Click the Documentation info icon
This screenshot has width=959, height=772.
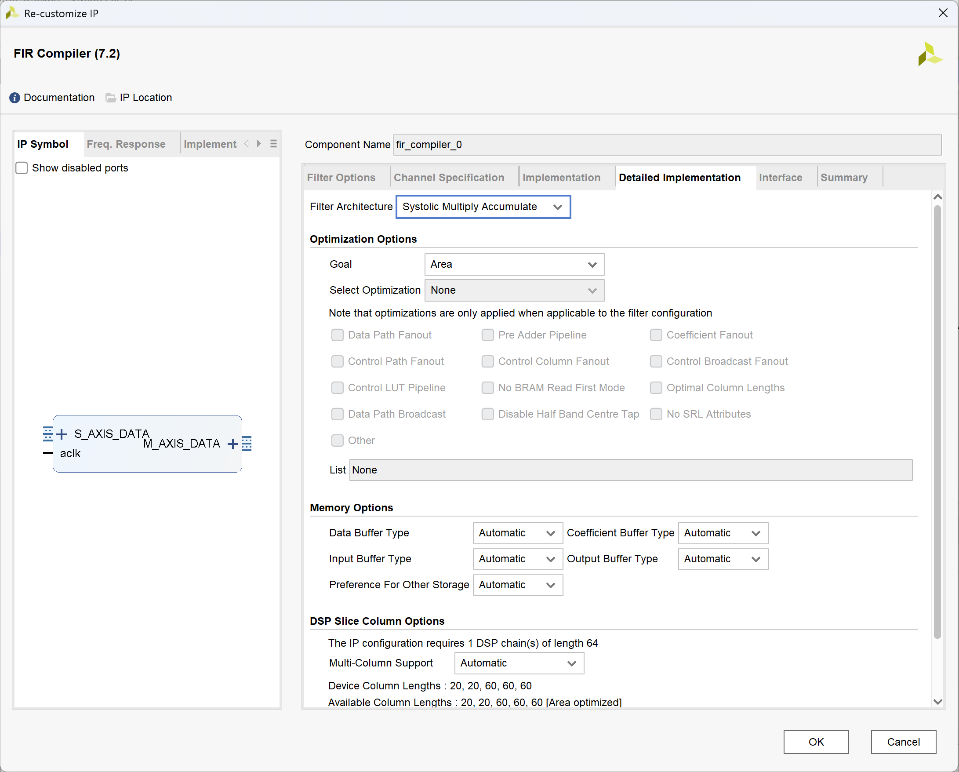pyautogui.click(x=14, y=98)
